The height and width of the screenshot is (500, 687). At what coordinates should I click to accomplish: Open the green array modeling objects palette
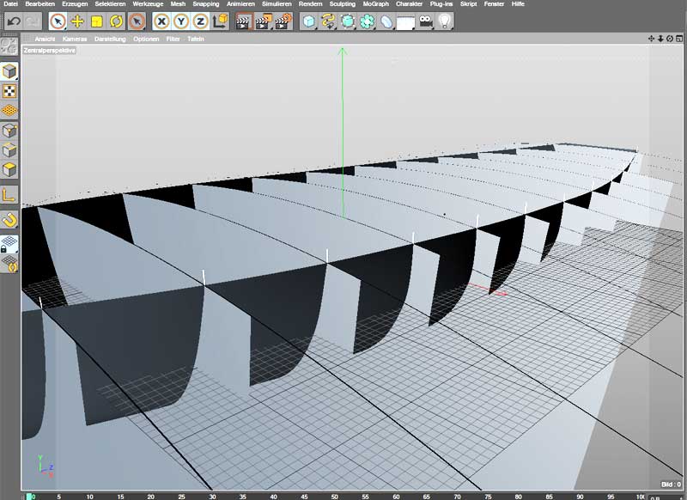[368, 21]
